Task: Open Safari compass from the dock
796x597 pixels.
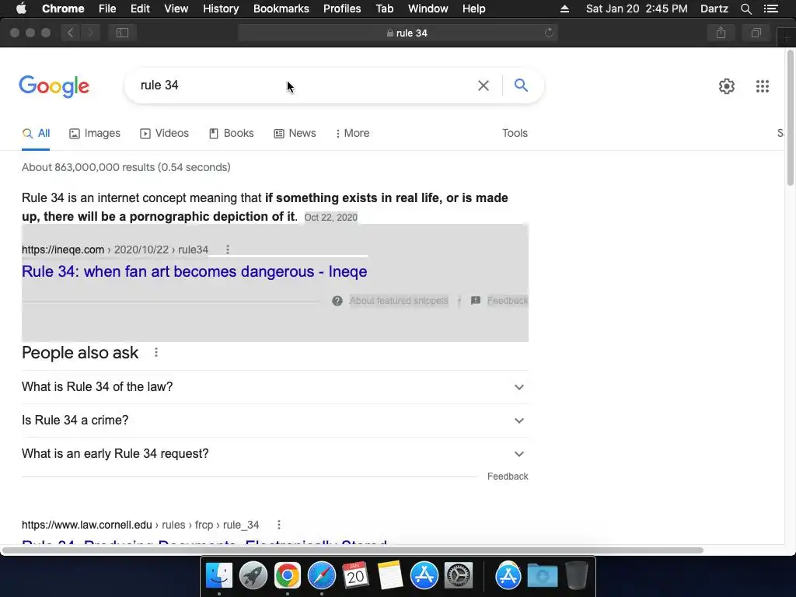Action: pyautogui.click(x=321, y=576)
